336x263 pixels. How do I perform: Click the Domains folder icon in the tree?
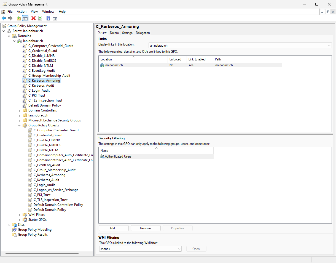coord(15,36)
